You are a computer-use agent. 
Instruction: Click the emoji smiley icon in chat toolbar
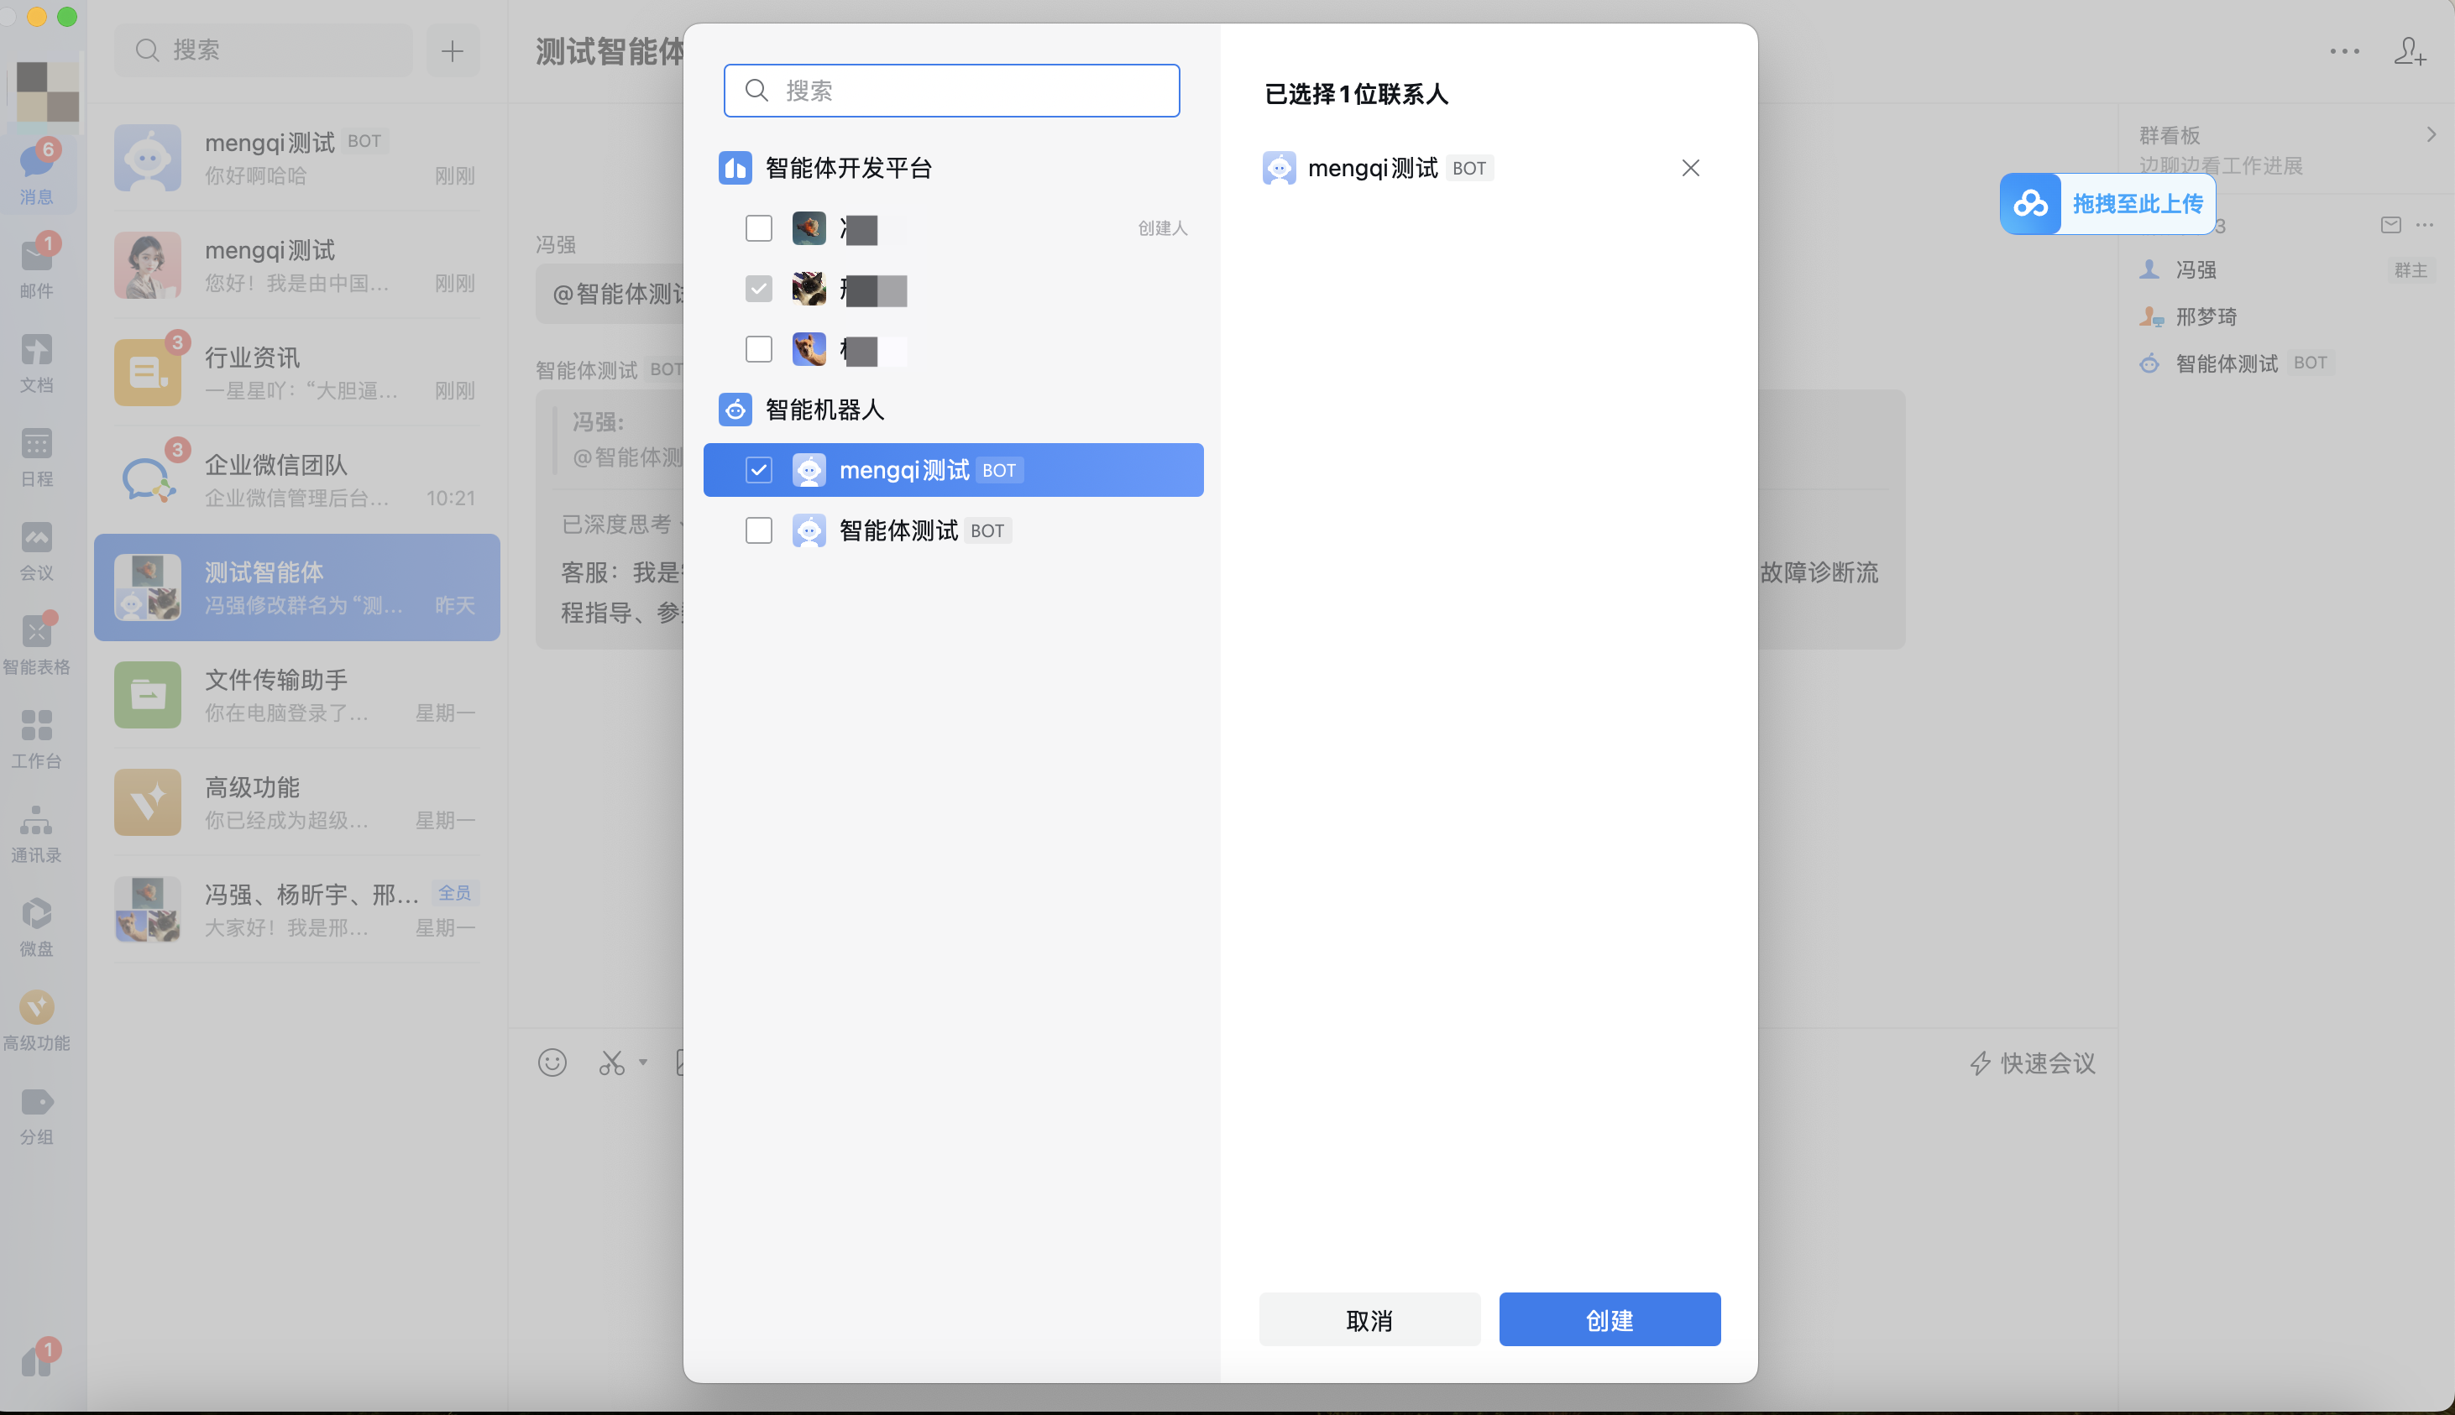click(x=552, y=1063)
